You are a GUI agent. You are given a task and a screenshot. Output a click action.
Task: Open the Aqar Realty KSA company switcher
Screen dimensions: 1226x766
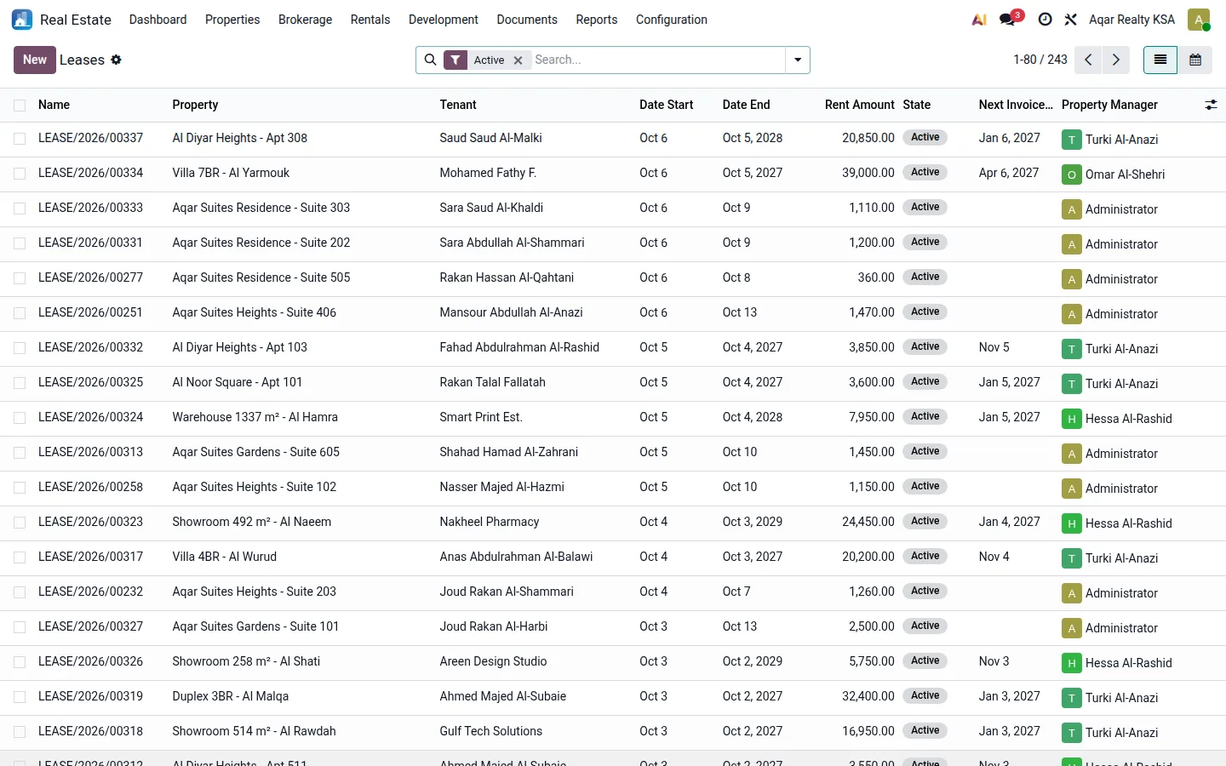click(x=1132, y=20)
